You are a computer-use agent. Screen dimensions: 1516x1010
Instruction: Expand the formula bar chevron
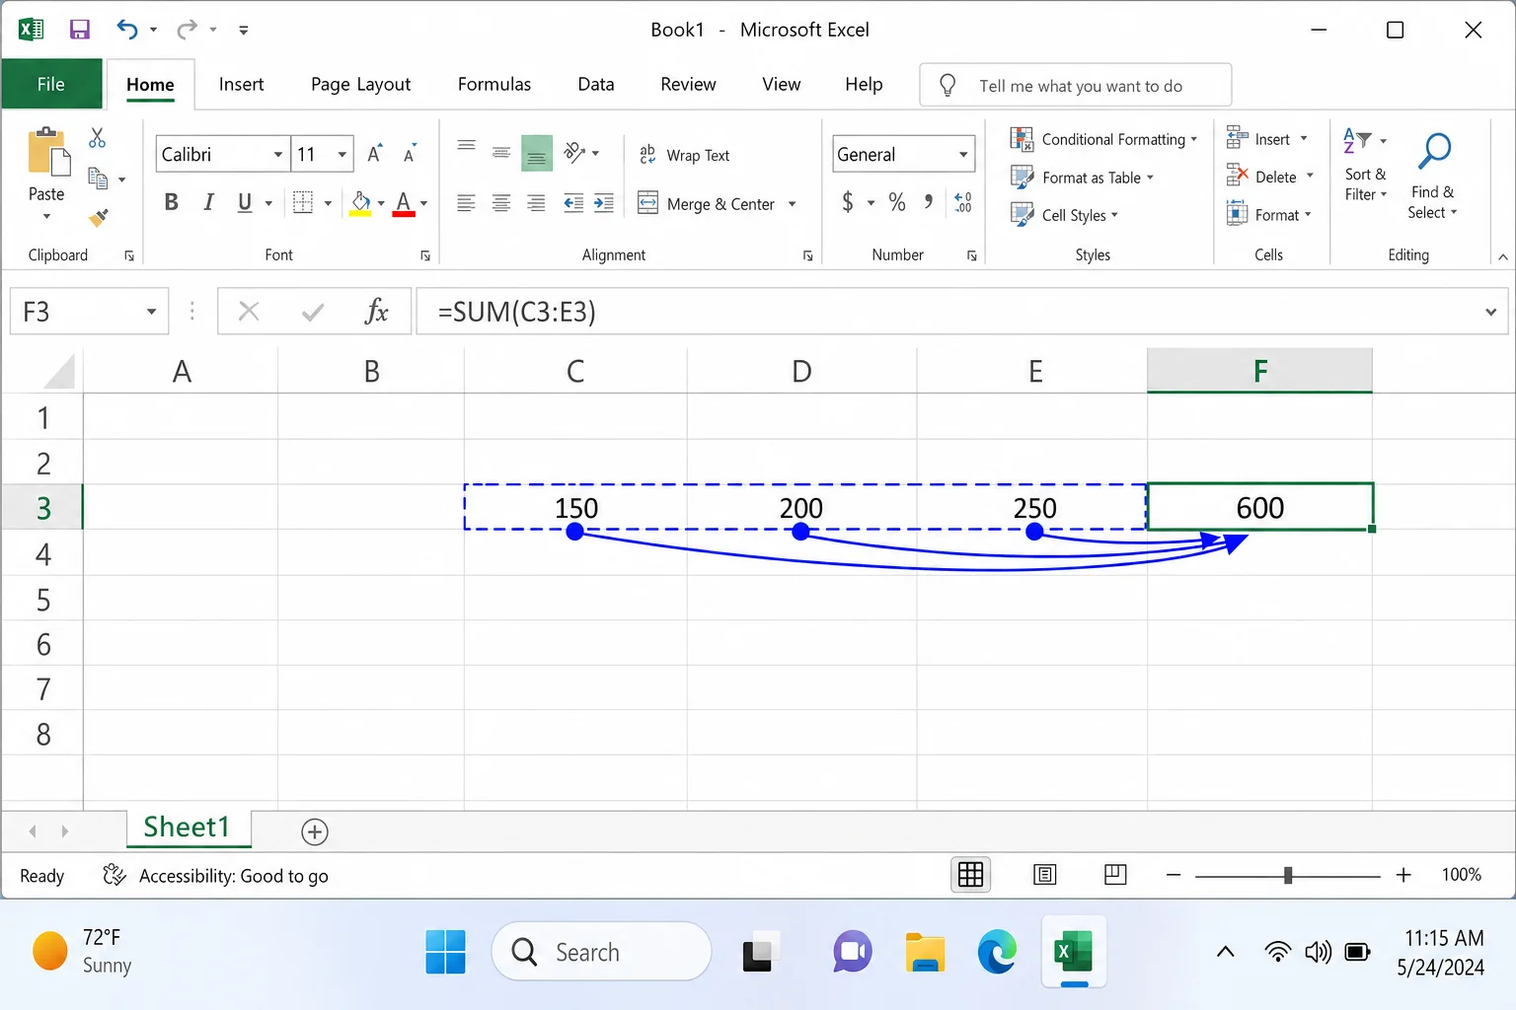point(1490,312)
